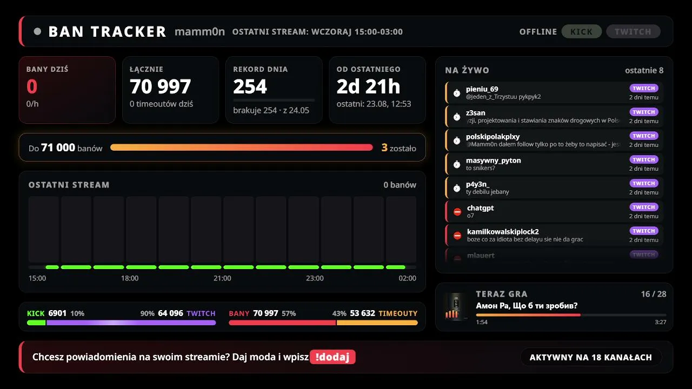This screenshot has height=389, width=692.
Task: Click username kamilkowalskiplock2 in live feed
Action: 503,232
